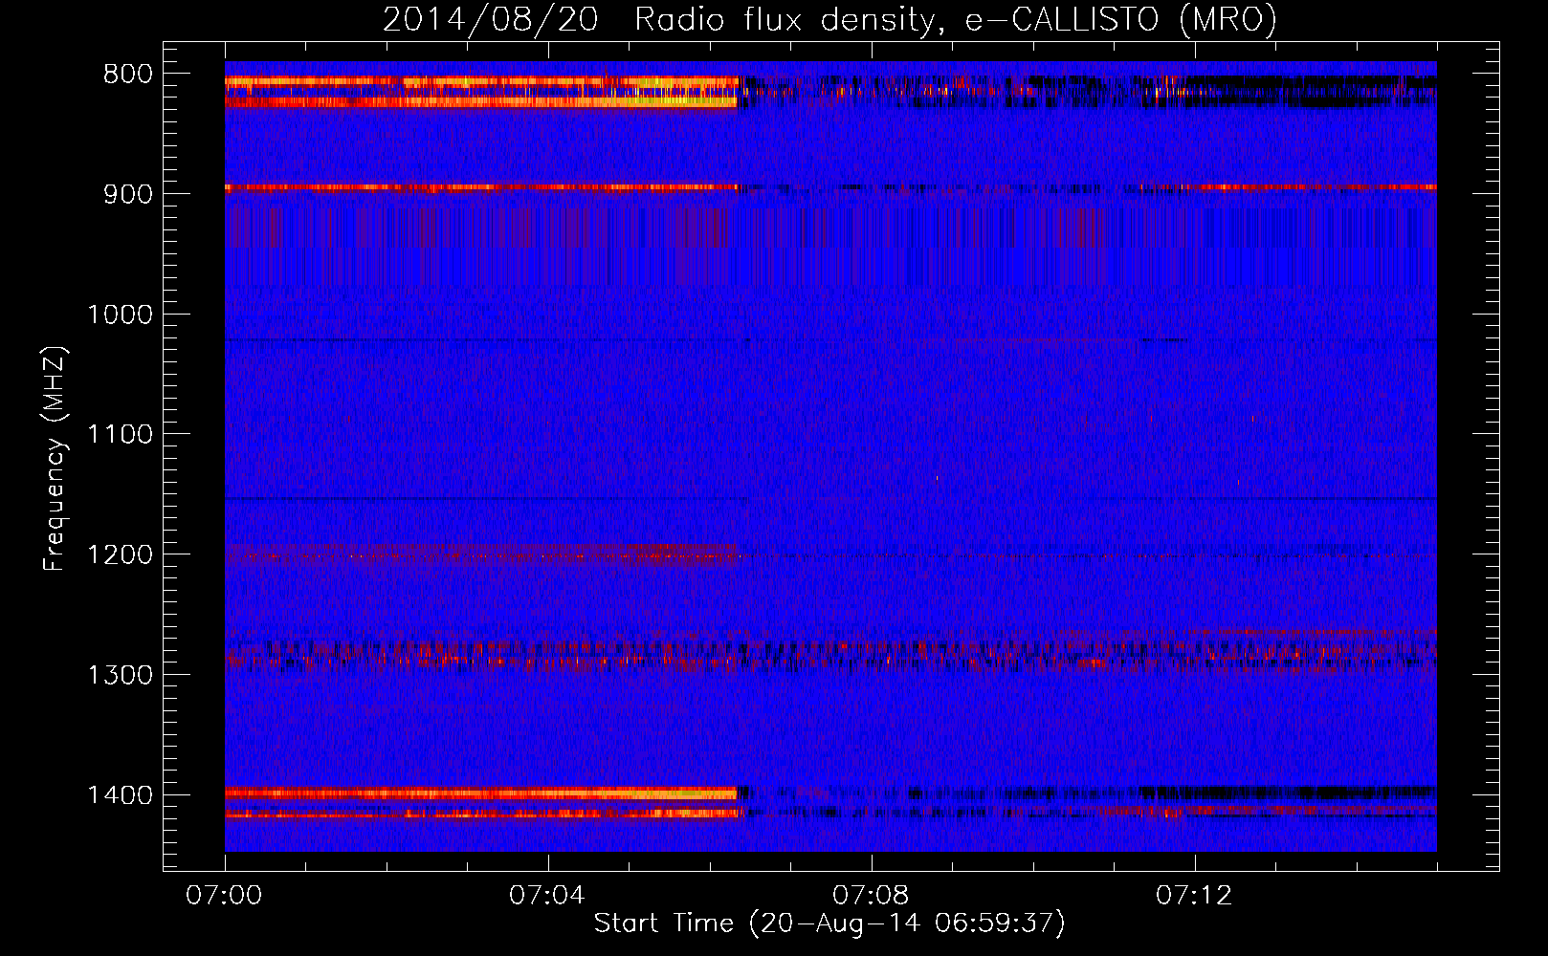Click the "Start Time (20-Aug-14 06:59:37)" label
This screenshot has height=956, width=1548.
coord(829,923)
